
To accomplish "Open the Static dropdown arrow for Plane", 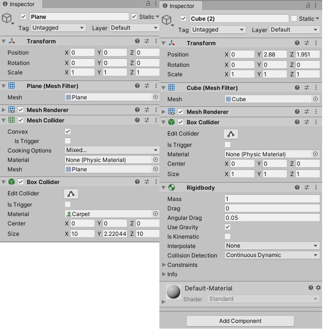I will click(158, 16).
